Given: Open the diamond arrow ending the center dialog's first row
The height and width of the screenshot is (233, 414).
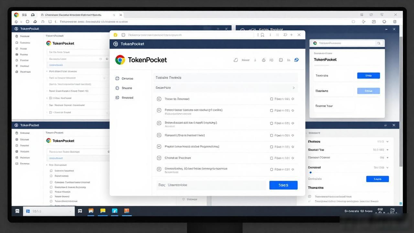Looking at the screenshot, I should tap(293, 99).
